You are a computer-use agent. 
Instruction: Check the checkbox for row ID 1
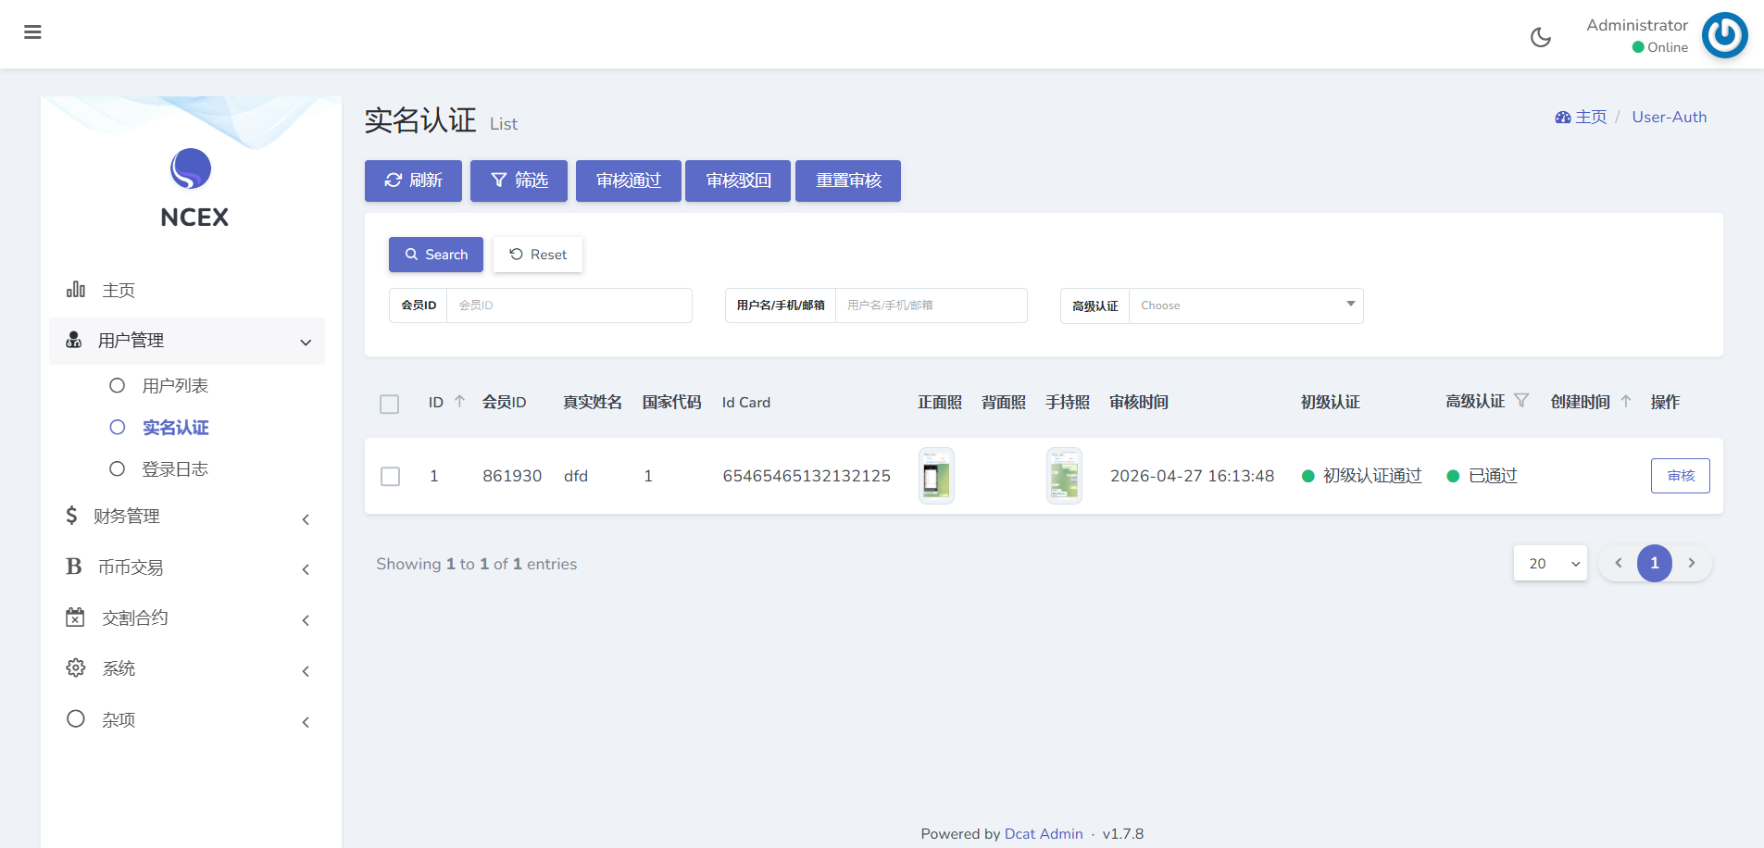tap(391, 476)
